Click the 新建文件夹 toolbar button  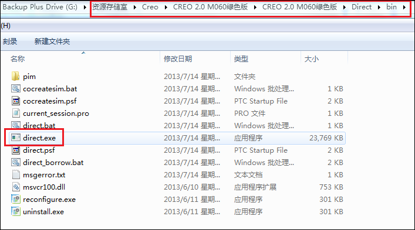coord(52,41)
